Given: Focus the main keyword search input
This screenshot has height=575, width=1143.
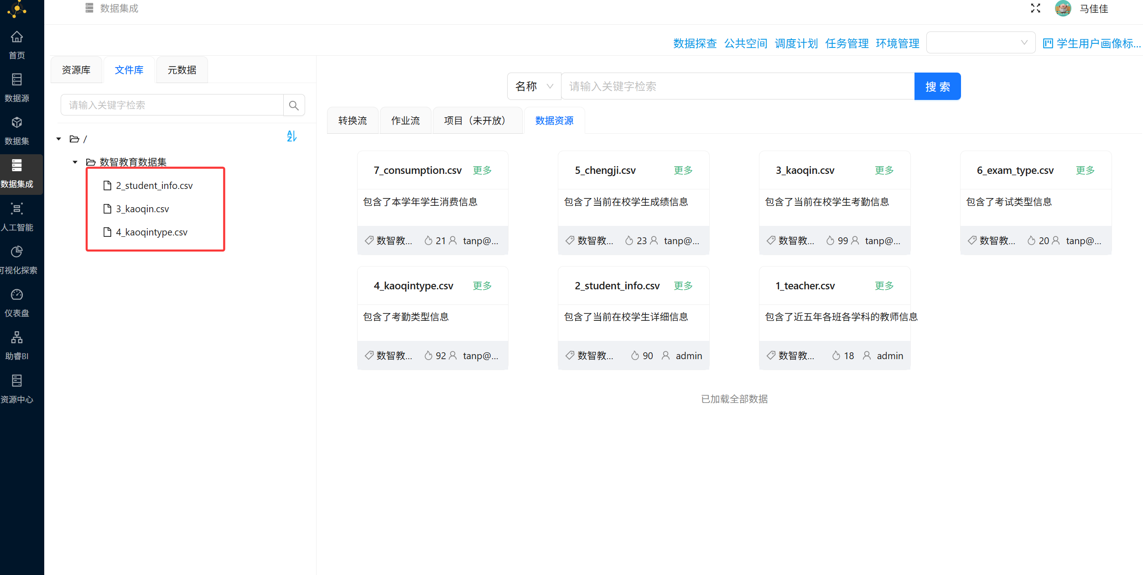Looking at the screenshot, I should click(x=738, y=86).
